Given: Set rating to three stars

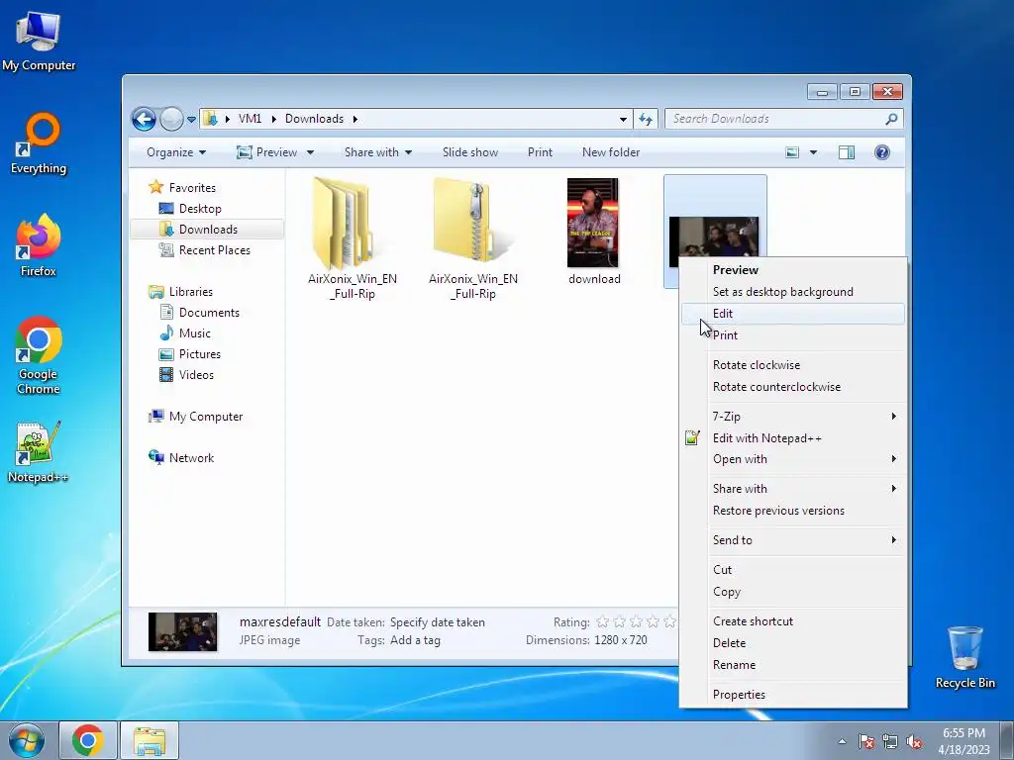Looking at the screenshot, I should coord(636,621).
